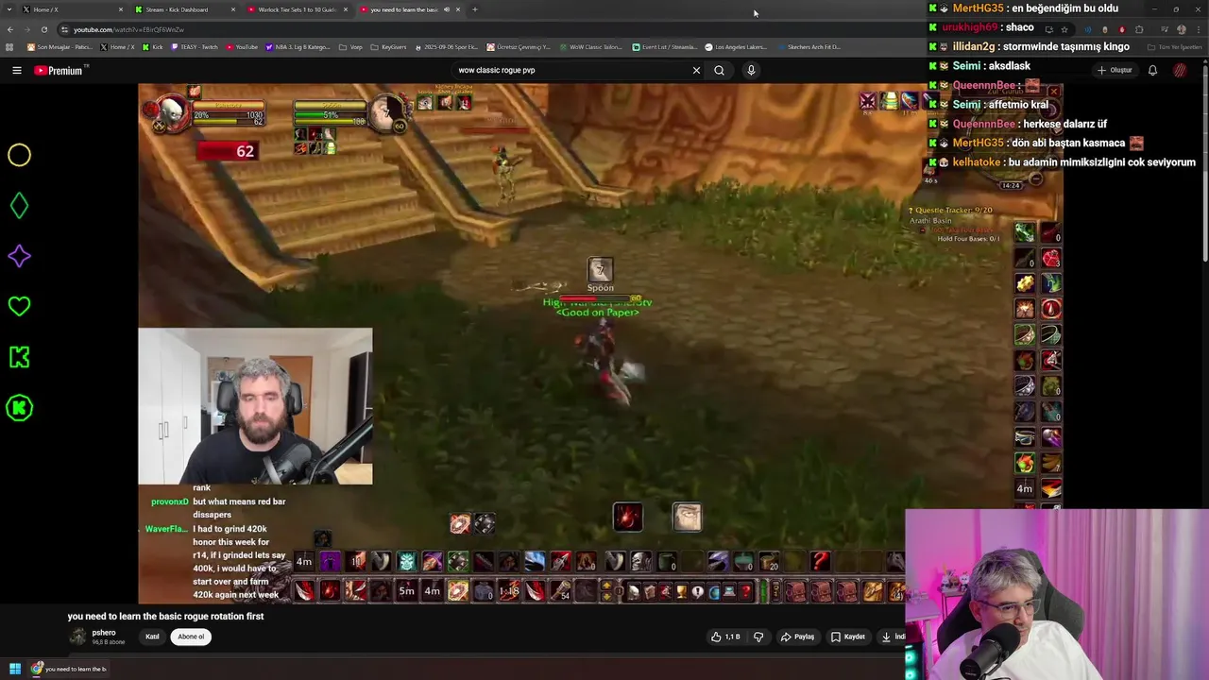Screen dimensions: 1209x680
Task: Open the Chrome window in taskbar
Action: [x=70, y=669]
